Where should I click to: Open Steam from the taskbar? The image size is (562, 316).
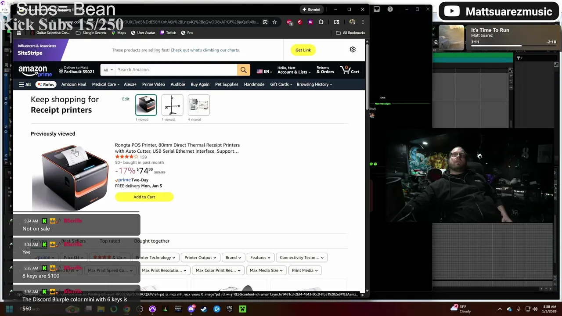pyautogui.click(x=204, y=309)
